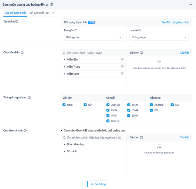
Task: Uncheck the 'iOS' platform checkbox
Action: (172, 105)
